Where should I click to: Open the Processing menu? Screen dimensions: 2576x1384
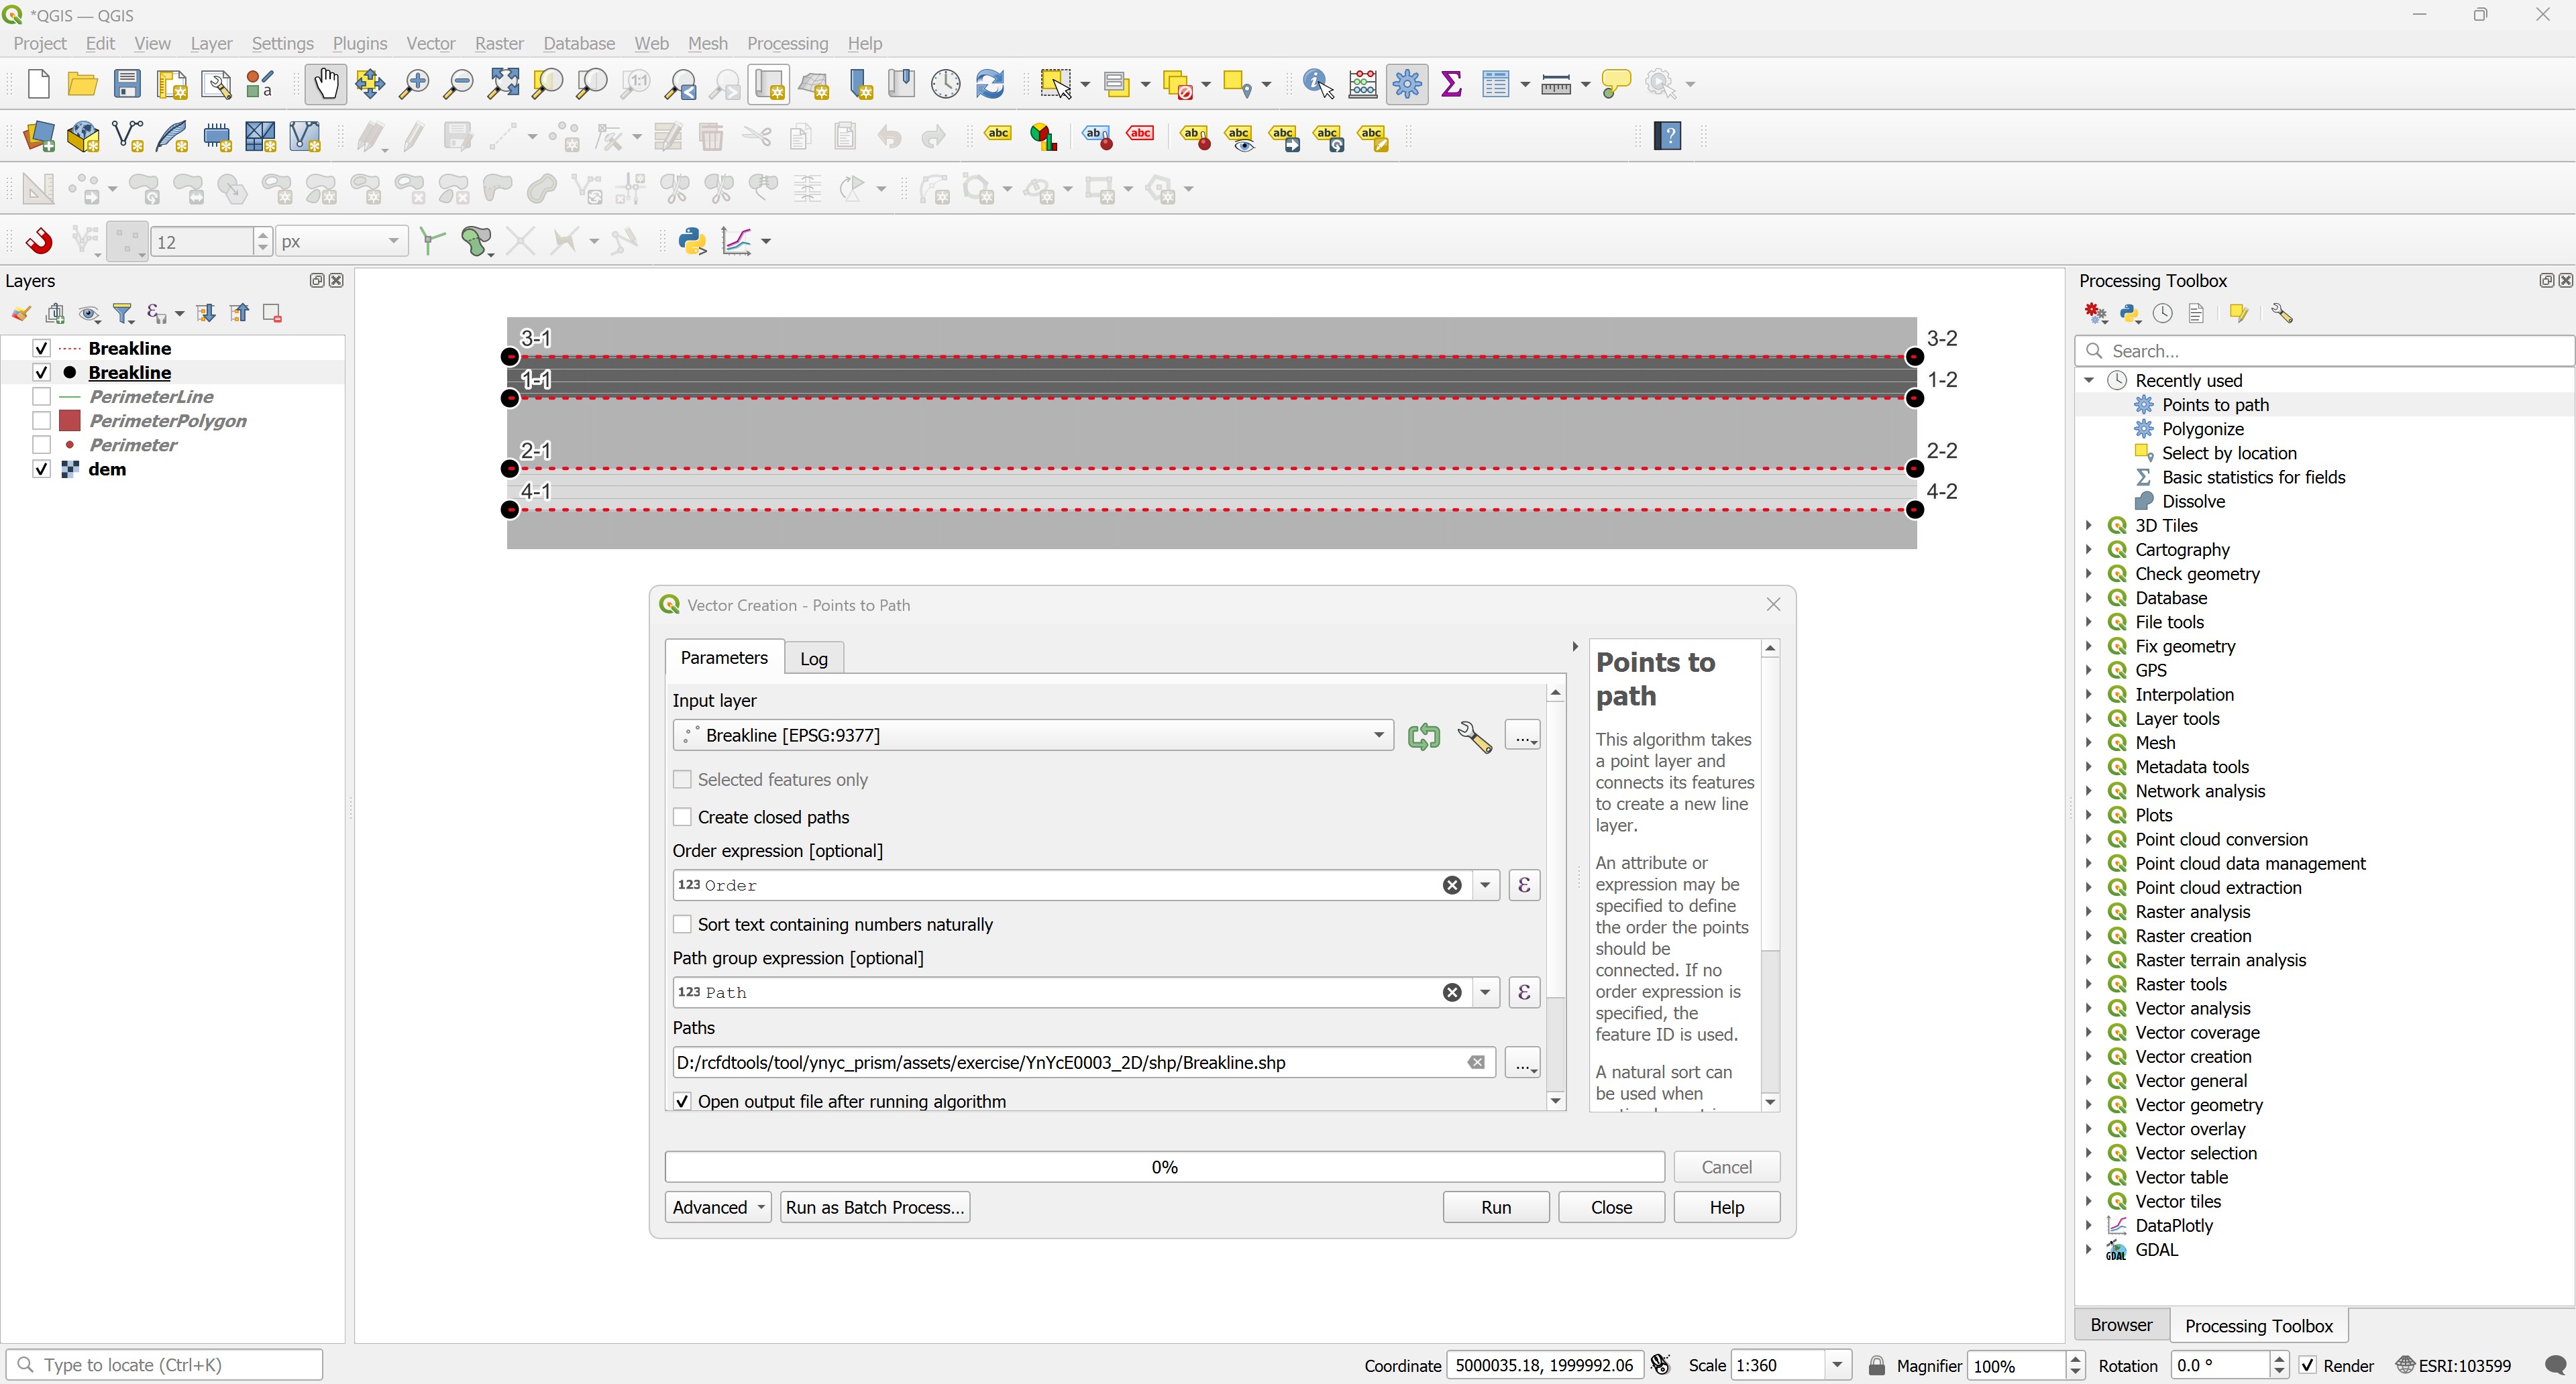787,43
